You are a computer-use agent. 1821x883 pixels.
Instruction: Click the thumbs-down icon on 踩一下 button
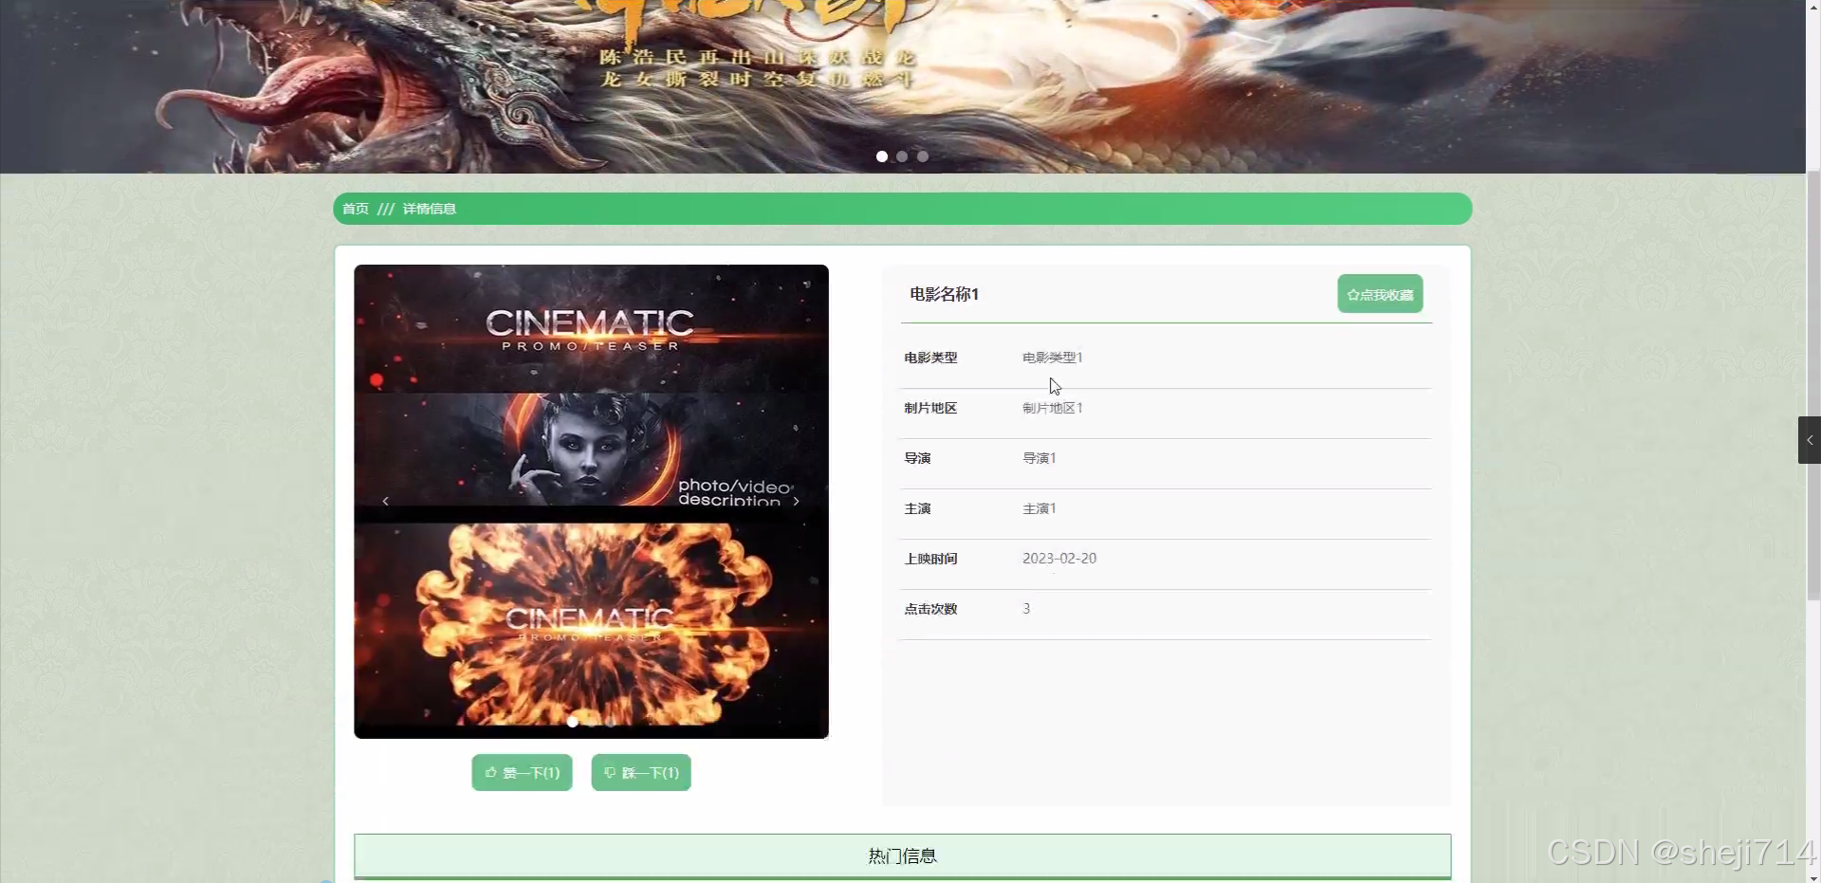point(610,772)
